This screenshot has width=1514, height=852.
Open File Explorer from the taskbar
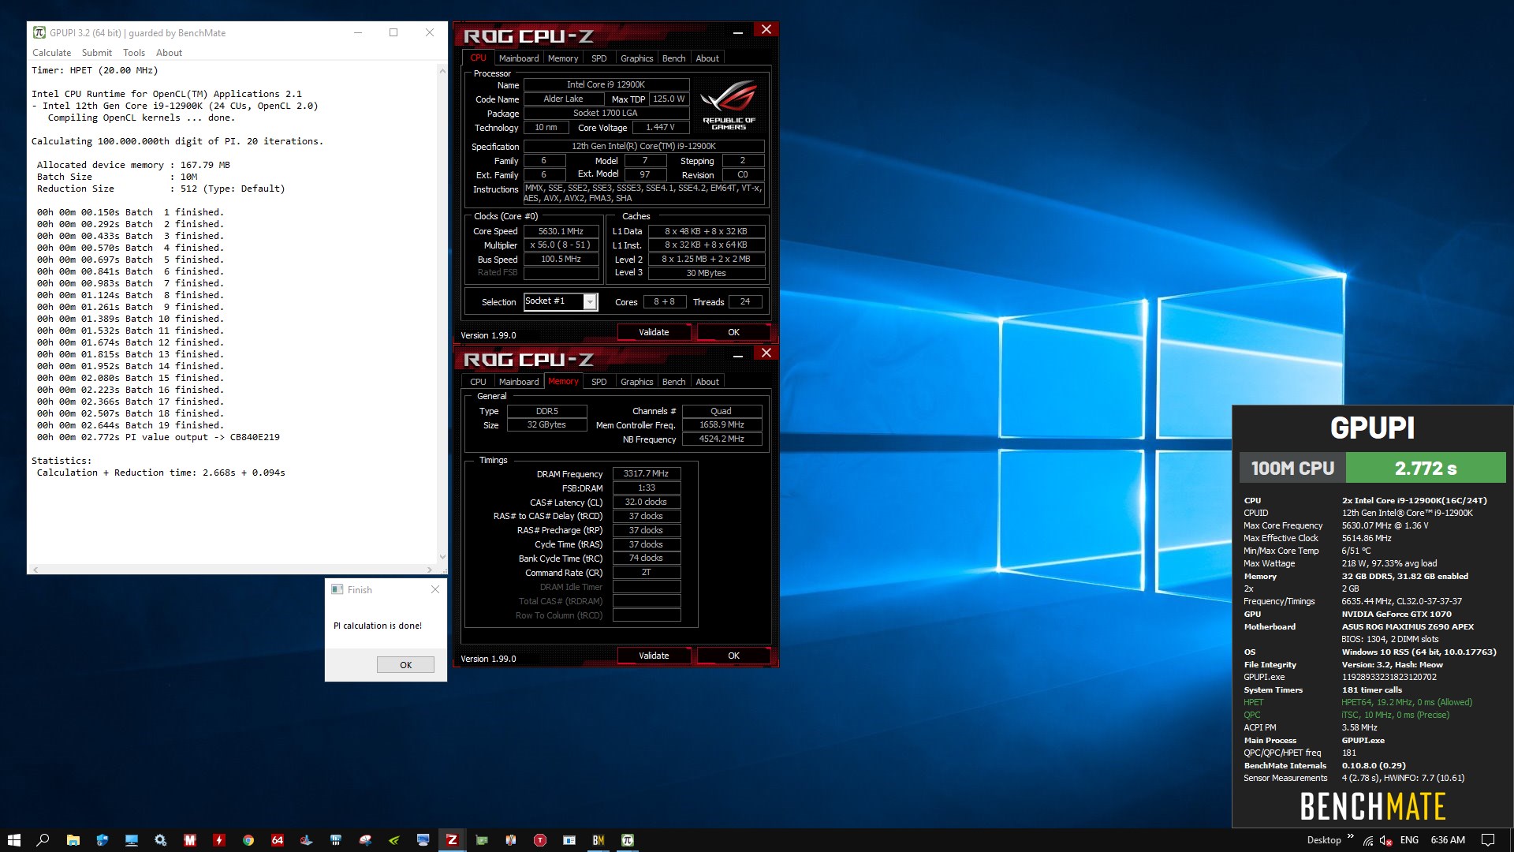(x=73, y=840)
